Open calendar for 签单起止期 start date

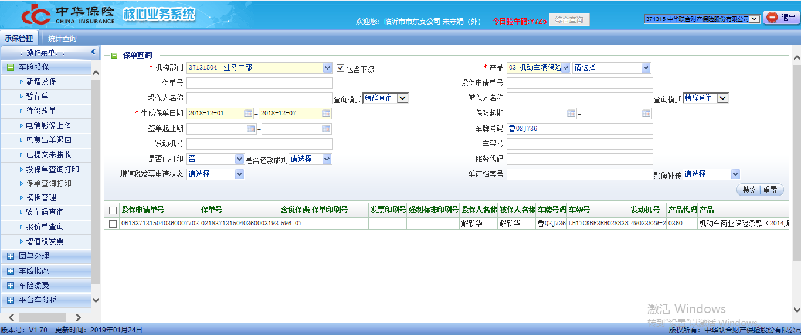(251, 129)
